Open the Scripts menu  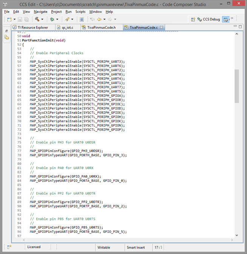[x=80, y=12]
